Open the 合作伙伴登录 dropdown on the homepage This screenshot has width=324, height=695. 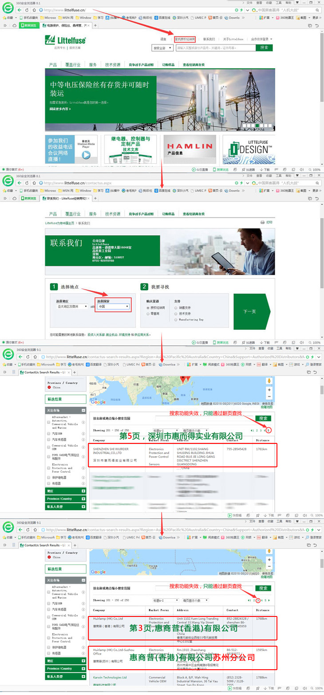click(261, 39)
